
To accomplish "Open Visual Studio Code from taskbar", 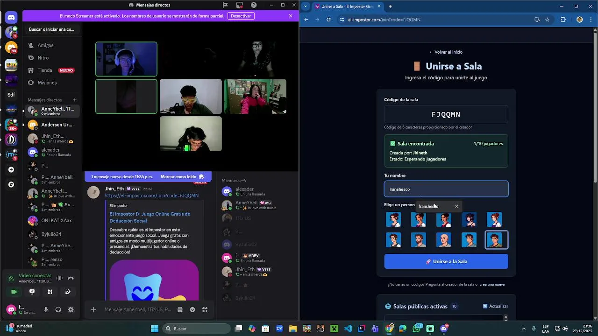I will pyautogui.click(x=348, y=329).
